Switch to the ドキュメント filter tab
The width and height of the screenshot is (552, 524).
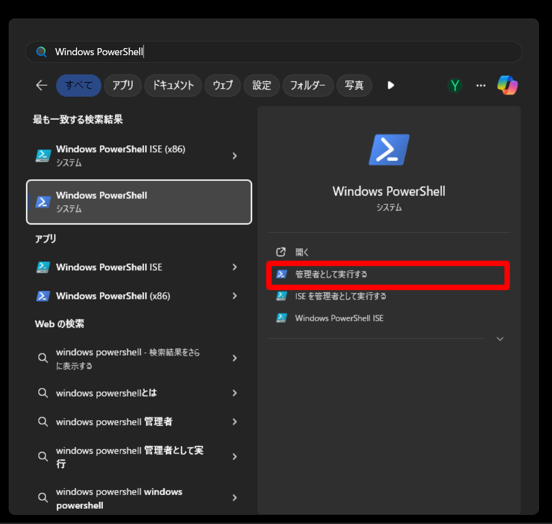[173, 85]
